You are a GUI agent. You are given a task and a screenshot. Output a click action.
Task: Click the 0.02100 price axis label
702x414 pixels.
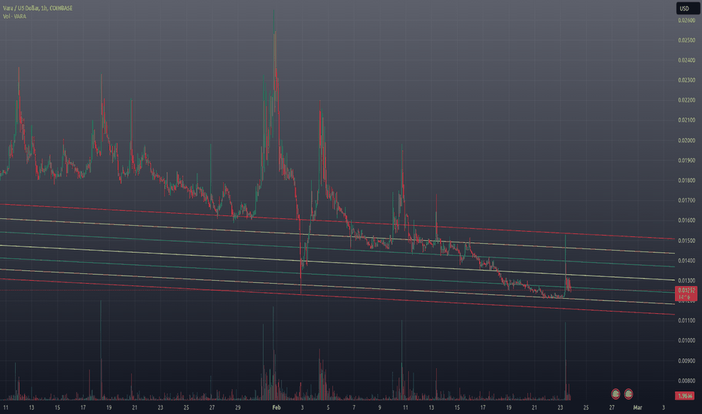(x=686, y=120)
